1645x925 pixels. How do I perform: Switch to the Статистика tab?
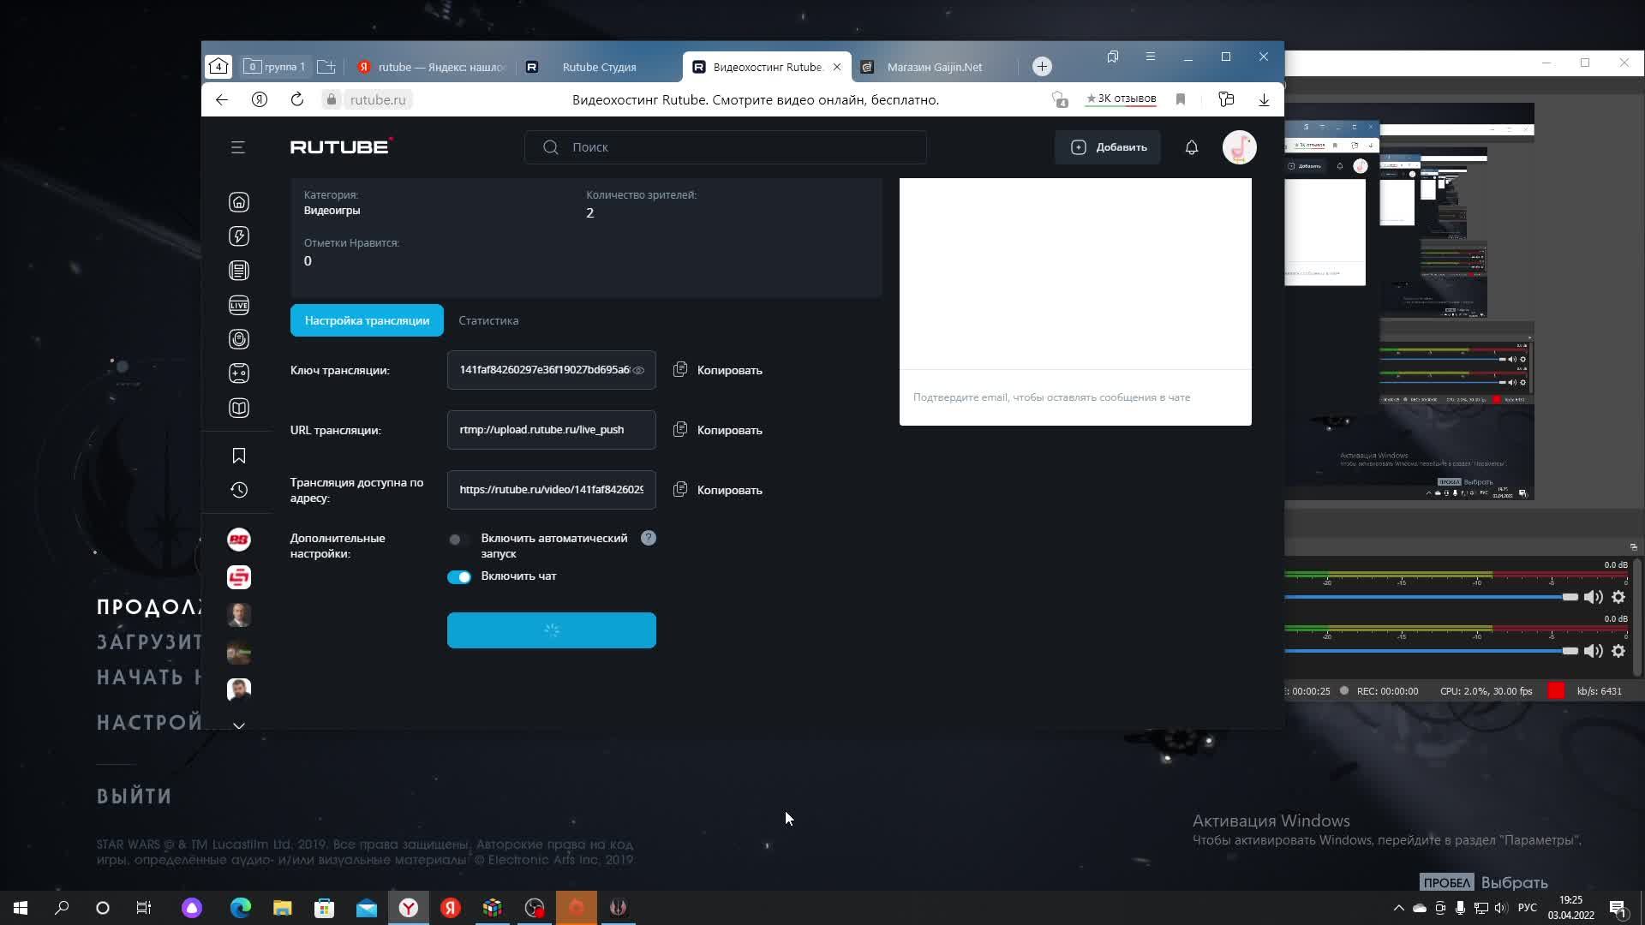tap(488, 320)
